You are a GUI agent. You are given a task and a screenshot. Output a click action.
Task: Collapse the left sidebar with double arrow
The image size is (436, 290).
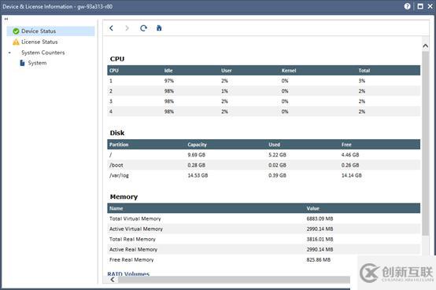click(x=6, y=19)
